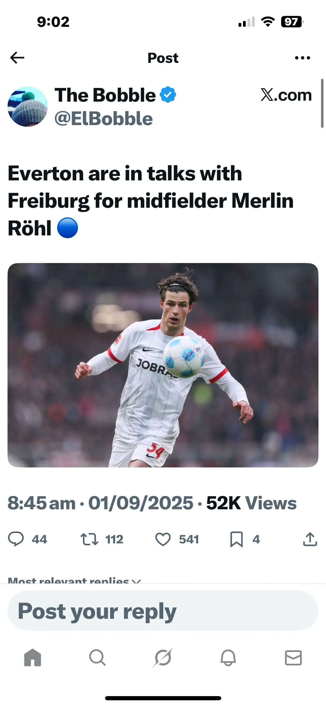The width and height of the screenshot is (326, 707).
Task: Tap the back arrow icon
Action: pyautogui.click(x=17, y=58)
